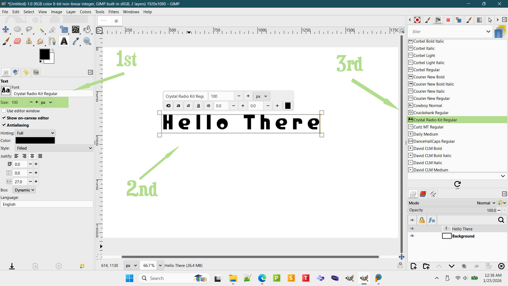
Task: Set justify to filled
Action: pyautogui.click(x=40, y=156)
